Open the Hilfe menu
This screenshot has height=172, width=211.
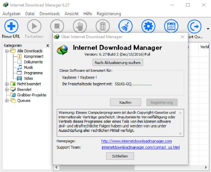click(88, 14)
